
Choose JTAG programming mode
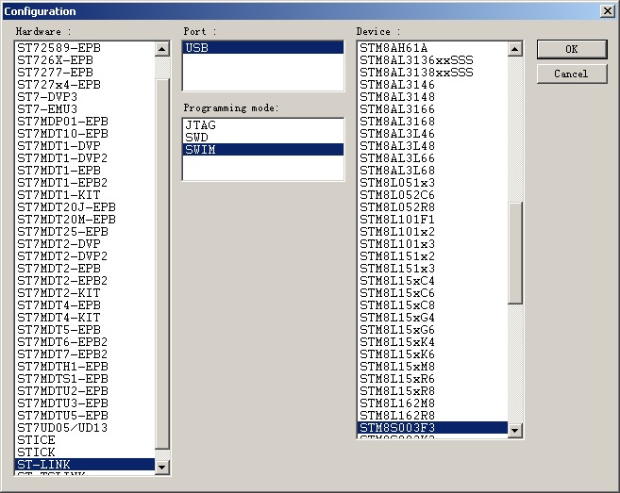[263, 125]
